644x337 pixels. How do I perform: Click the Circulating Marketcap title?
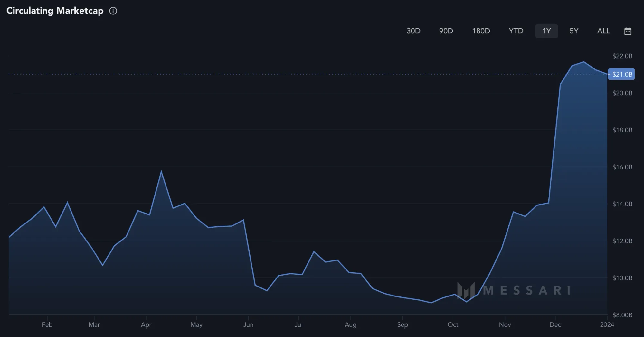pyautogui.click(x=55, y=11)
